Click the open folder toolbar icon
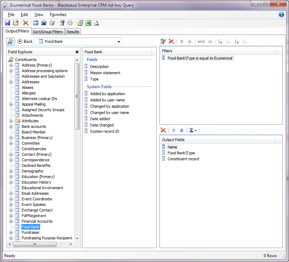 pos(80,23)
